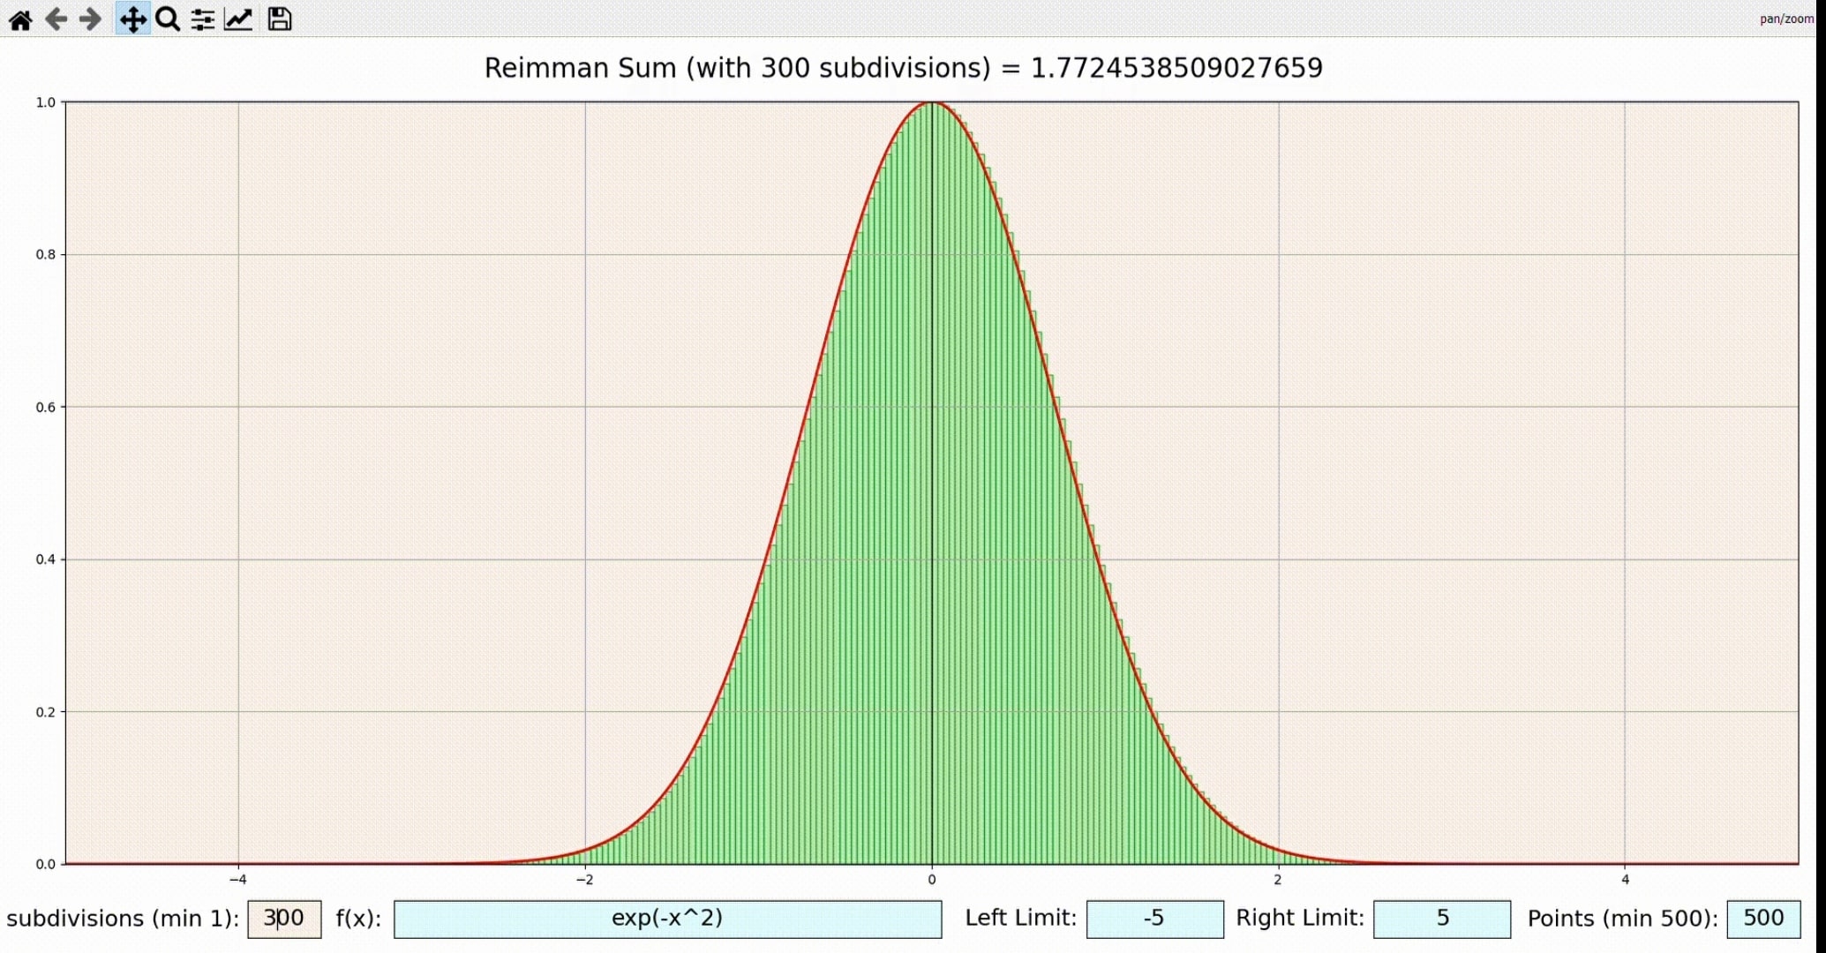Click the peak of the red curve
Viewport: 1826px width, 953px height.
point(932,103)
